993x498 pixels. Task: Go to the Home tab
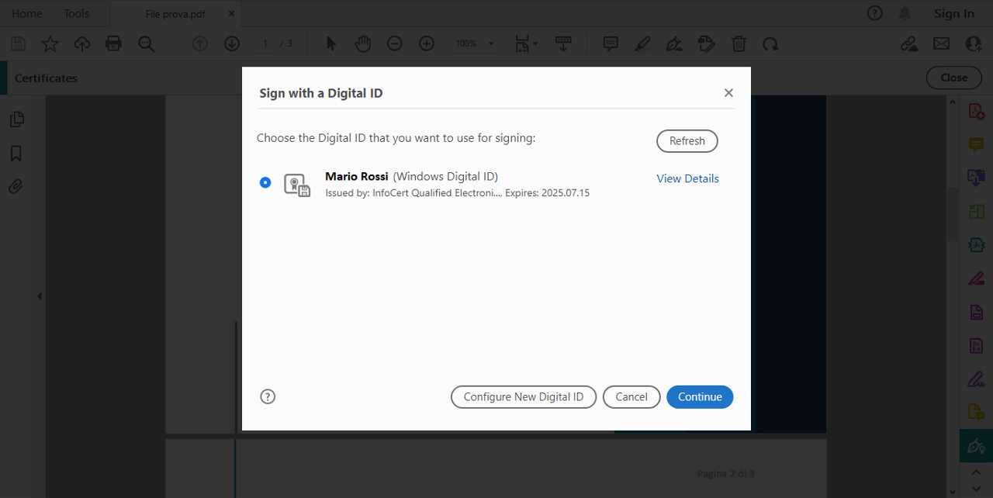click(27, 13)
